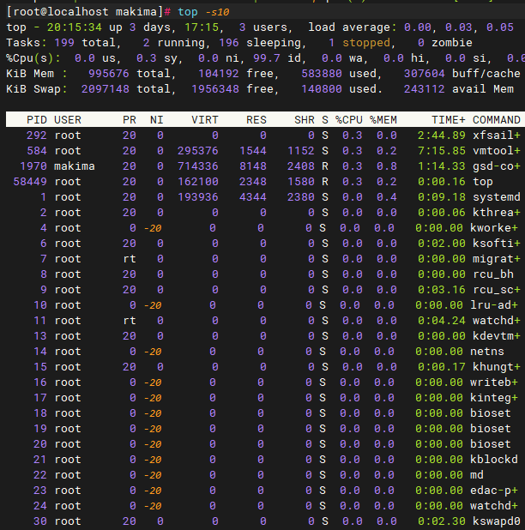Click the total memory value 995676

pyautogui.click(x=108, y=74)
